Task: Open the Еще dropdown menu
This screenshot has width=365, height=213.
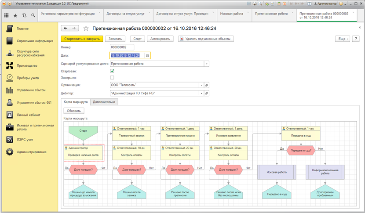Action: (343, 39)
